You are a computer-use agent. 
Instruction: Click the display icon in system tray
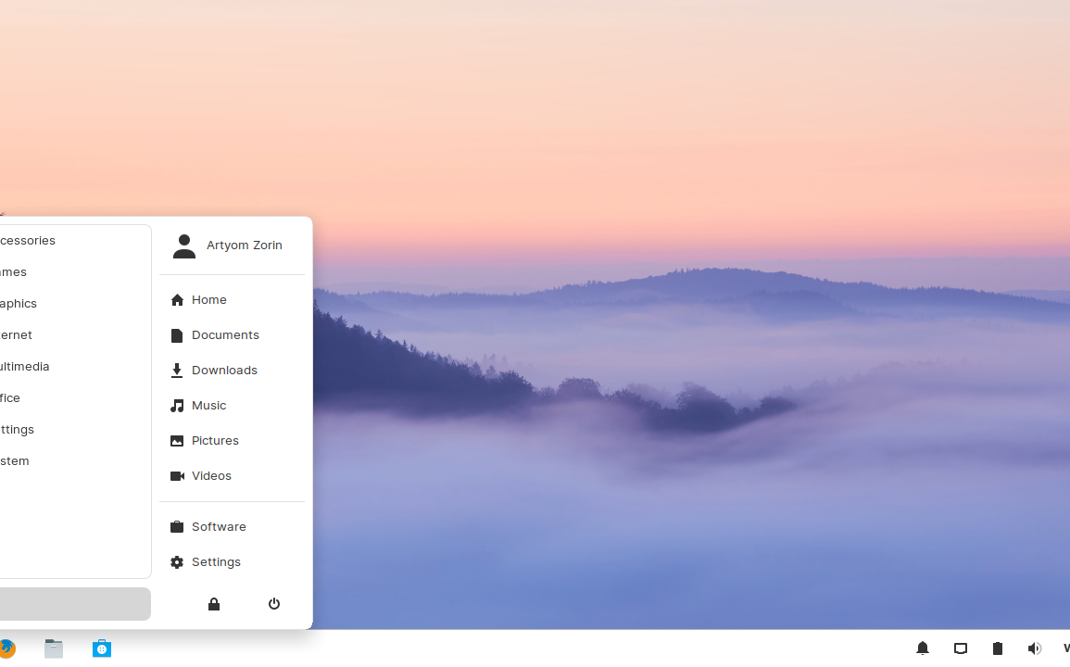(x=960, y=648)
